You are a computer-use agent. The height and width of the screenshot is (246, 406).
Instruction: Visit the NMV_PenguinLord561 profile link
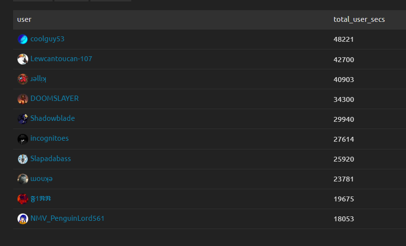pos(67,218)
